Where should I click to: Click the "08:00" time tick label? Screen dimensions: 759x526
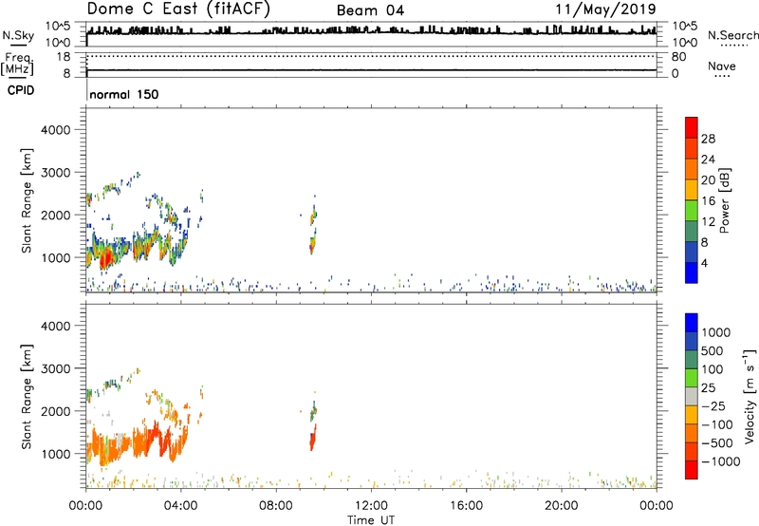click(275, 506)
